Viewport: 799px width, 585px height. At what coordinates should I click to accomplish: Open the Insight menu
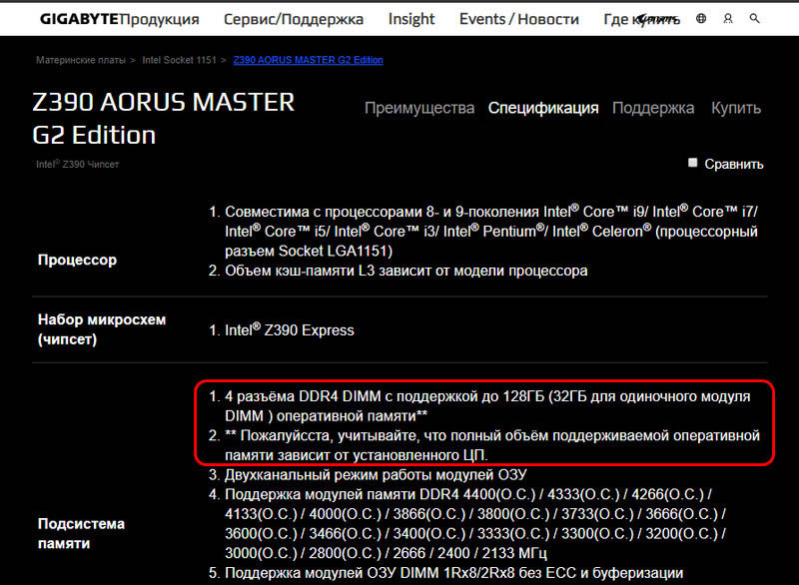click(x=411, y=19)
